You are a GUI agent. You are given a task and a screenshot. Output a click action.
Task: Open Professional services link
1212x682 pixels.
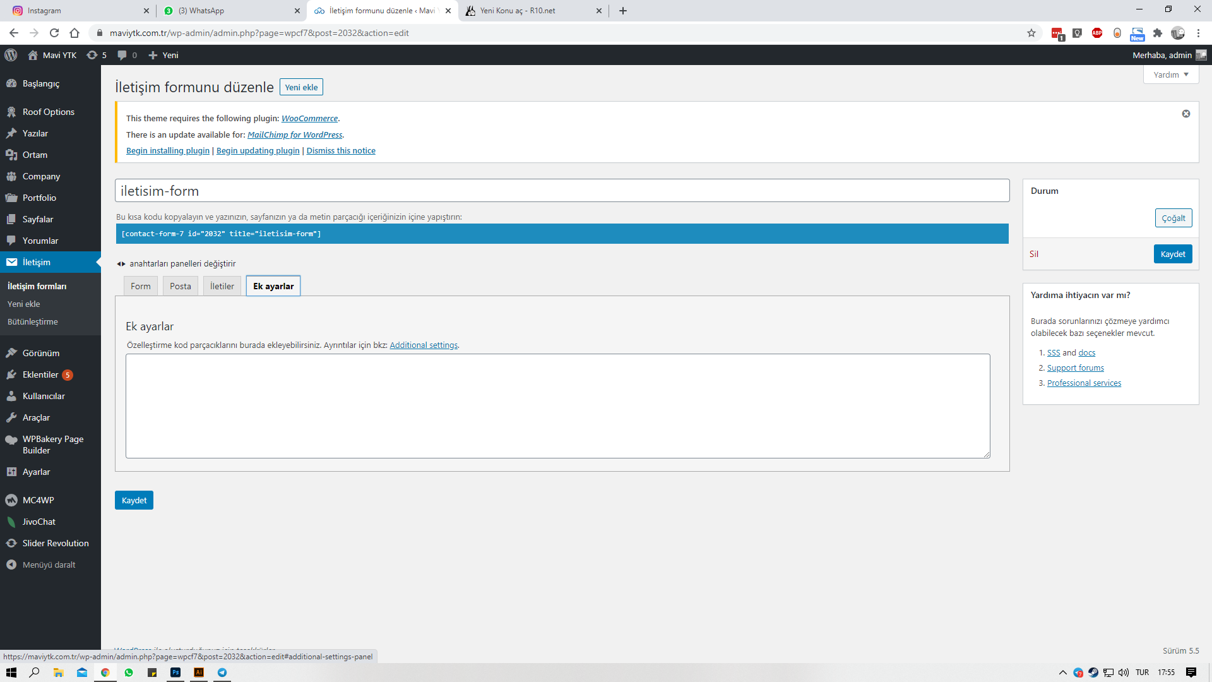[x=1084, y=383]
